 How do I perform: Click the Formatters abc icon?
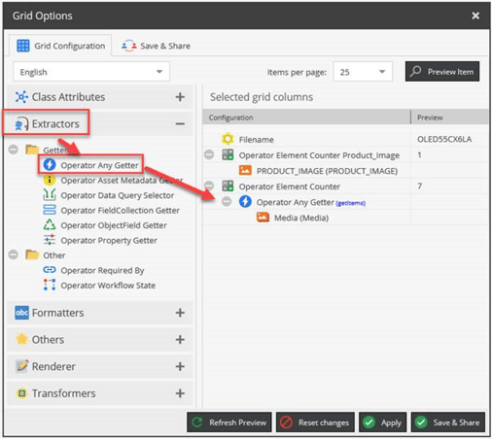(21, 313)
